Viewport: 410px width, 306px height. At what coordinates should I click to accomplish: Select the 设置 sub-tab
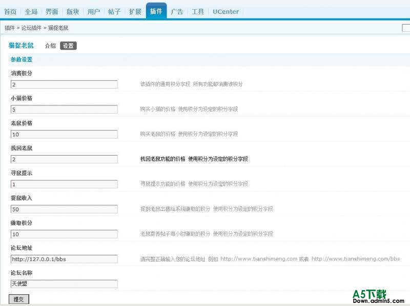point(68,46)
